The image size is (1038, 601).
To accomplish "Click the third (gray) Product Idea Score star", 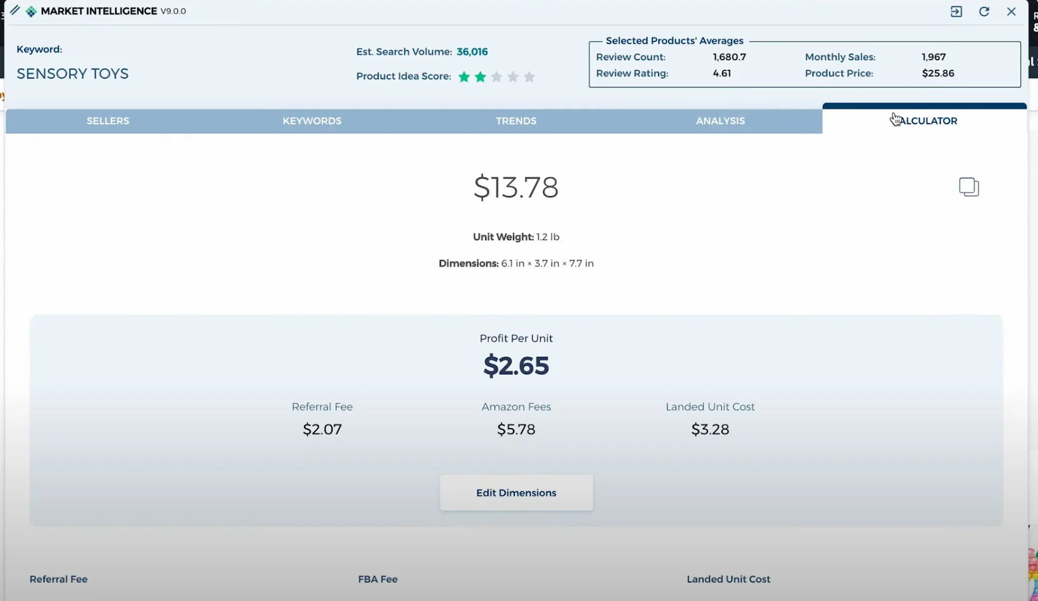I will point(497,77).
